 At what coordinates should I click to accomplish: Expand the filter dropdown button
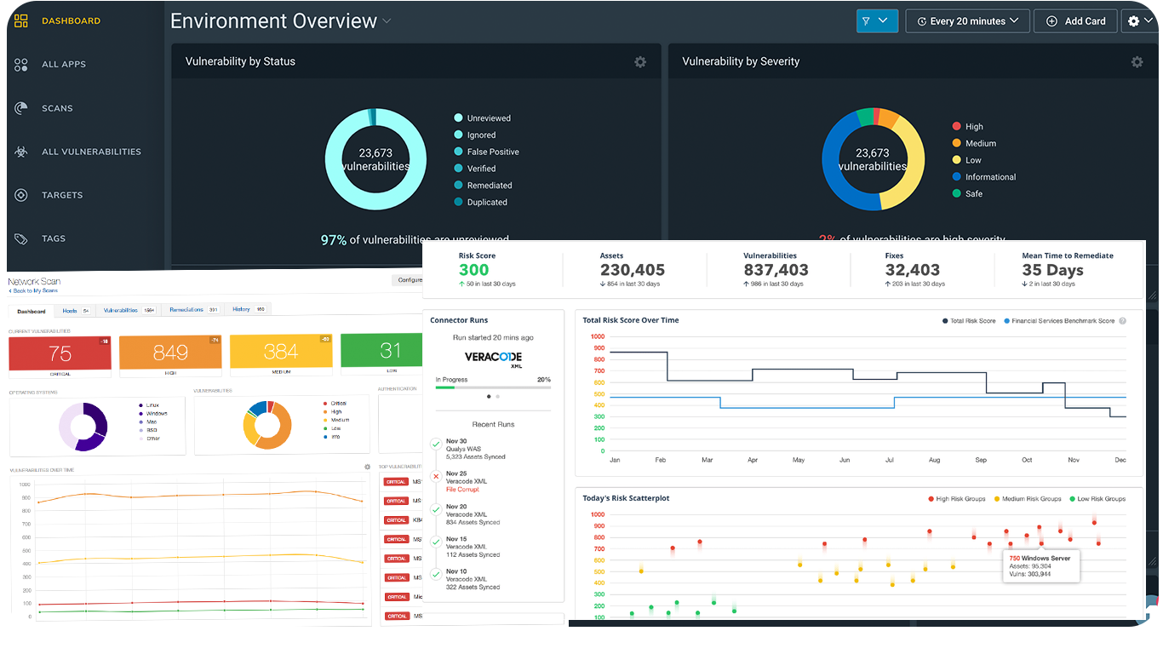[877, 21]
